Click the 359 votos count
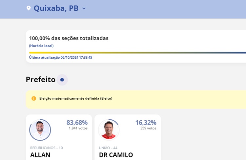 148,128
